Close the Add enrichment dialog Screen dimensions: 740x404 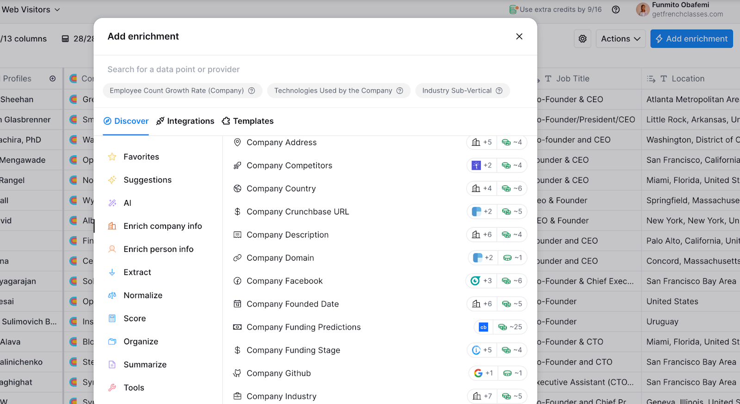coord(519,37)
